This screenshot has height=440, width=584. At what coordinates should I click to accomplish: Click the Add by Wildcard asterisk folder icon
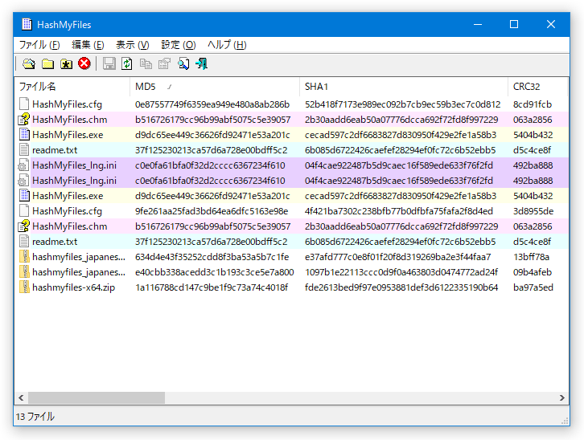tap(66, 64)
